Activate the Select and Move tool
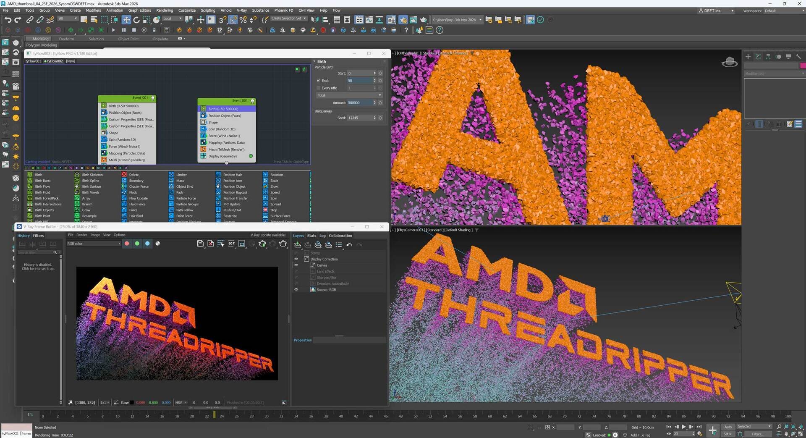This screenshot has width=806, height=438. click(126, 19)
